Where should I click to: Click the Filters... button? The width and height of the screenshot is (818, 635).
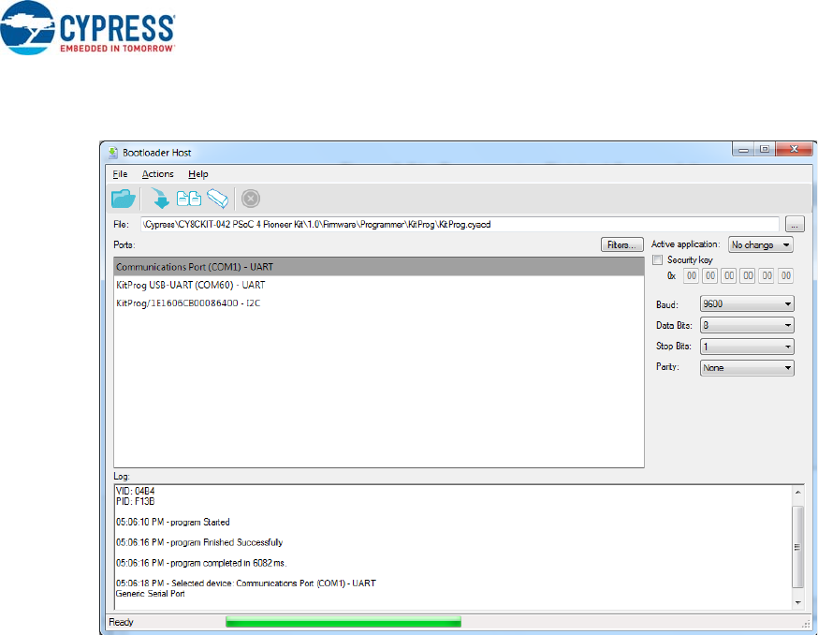[x=622, y=244]
